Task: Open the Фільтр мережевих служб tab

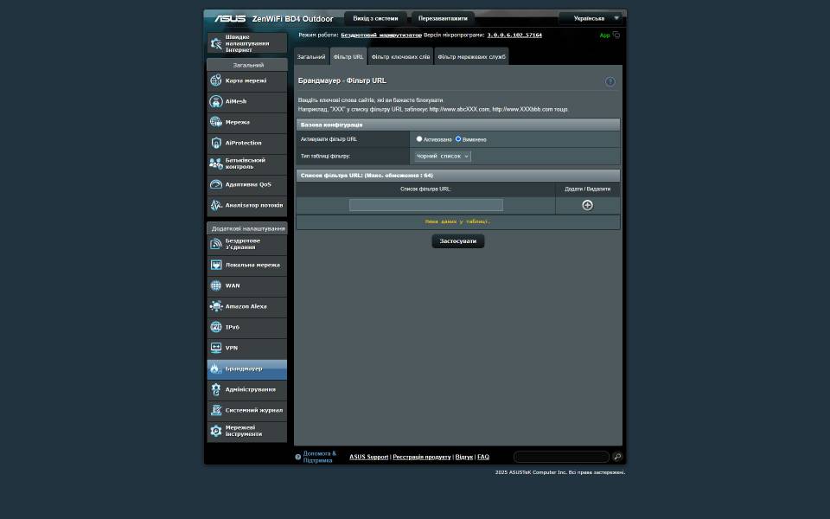Action: [471, 57]
